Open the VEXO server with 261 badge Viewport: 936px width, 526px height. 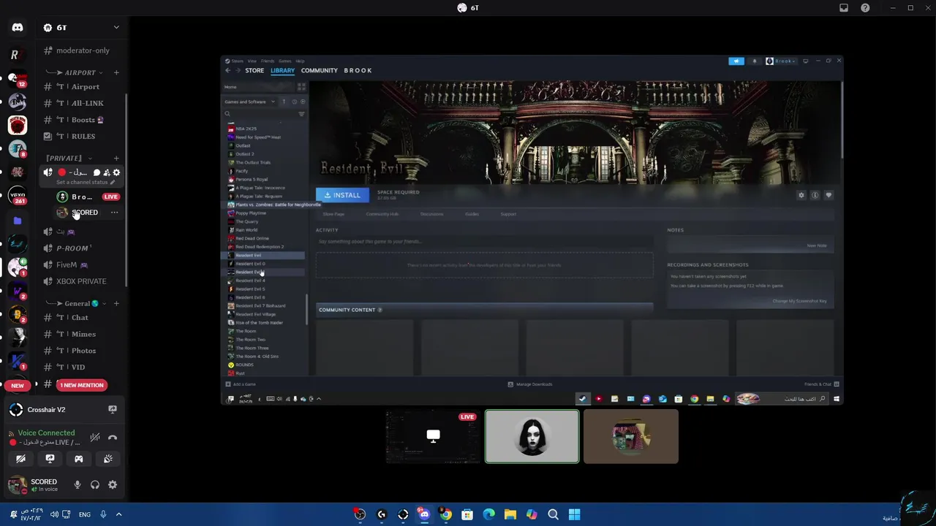18,196
